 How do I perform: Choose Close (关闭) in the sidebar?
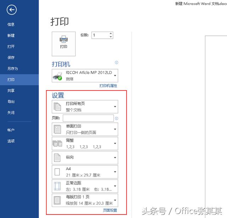[11, 113]
